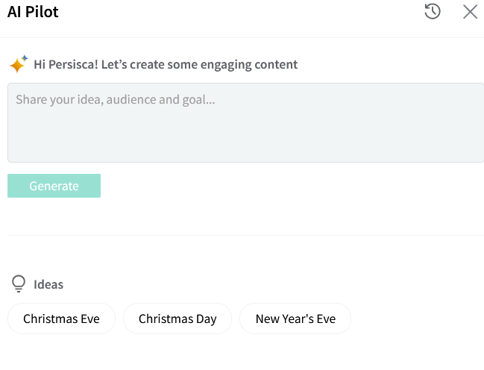The width and height of the screenshot is (484, 370).
Task: Click the word "Eve" in Christmas Eve chip
Action: coord(89,319)
